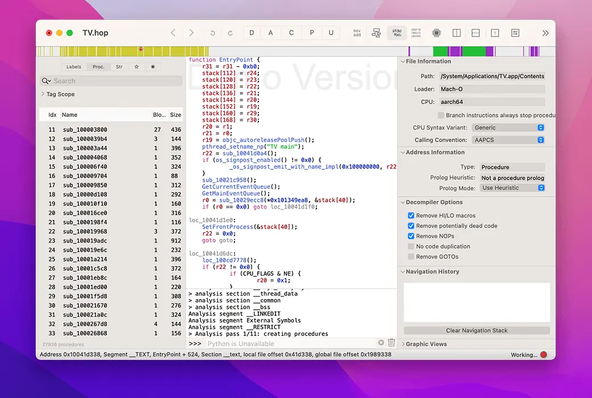
Task: Collapse the File Information section
Action: (x=402, y=61)
